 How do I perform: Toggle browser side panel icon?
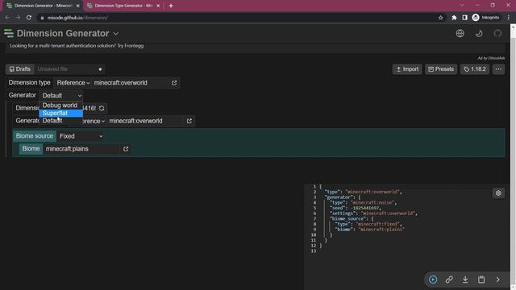pyautogui.click(x=464, y=18)
